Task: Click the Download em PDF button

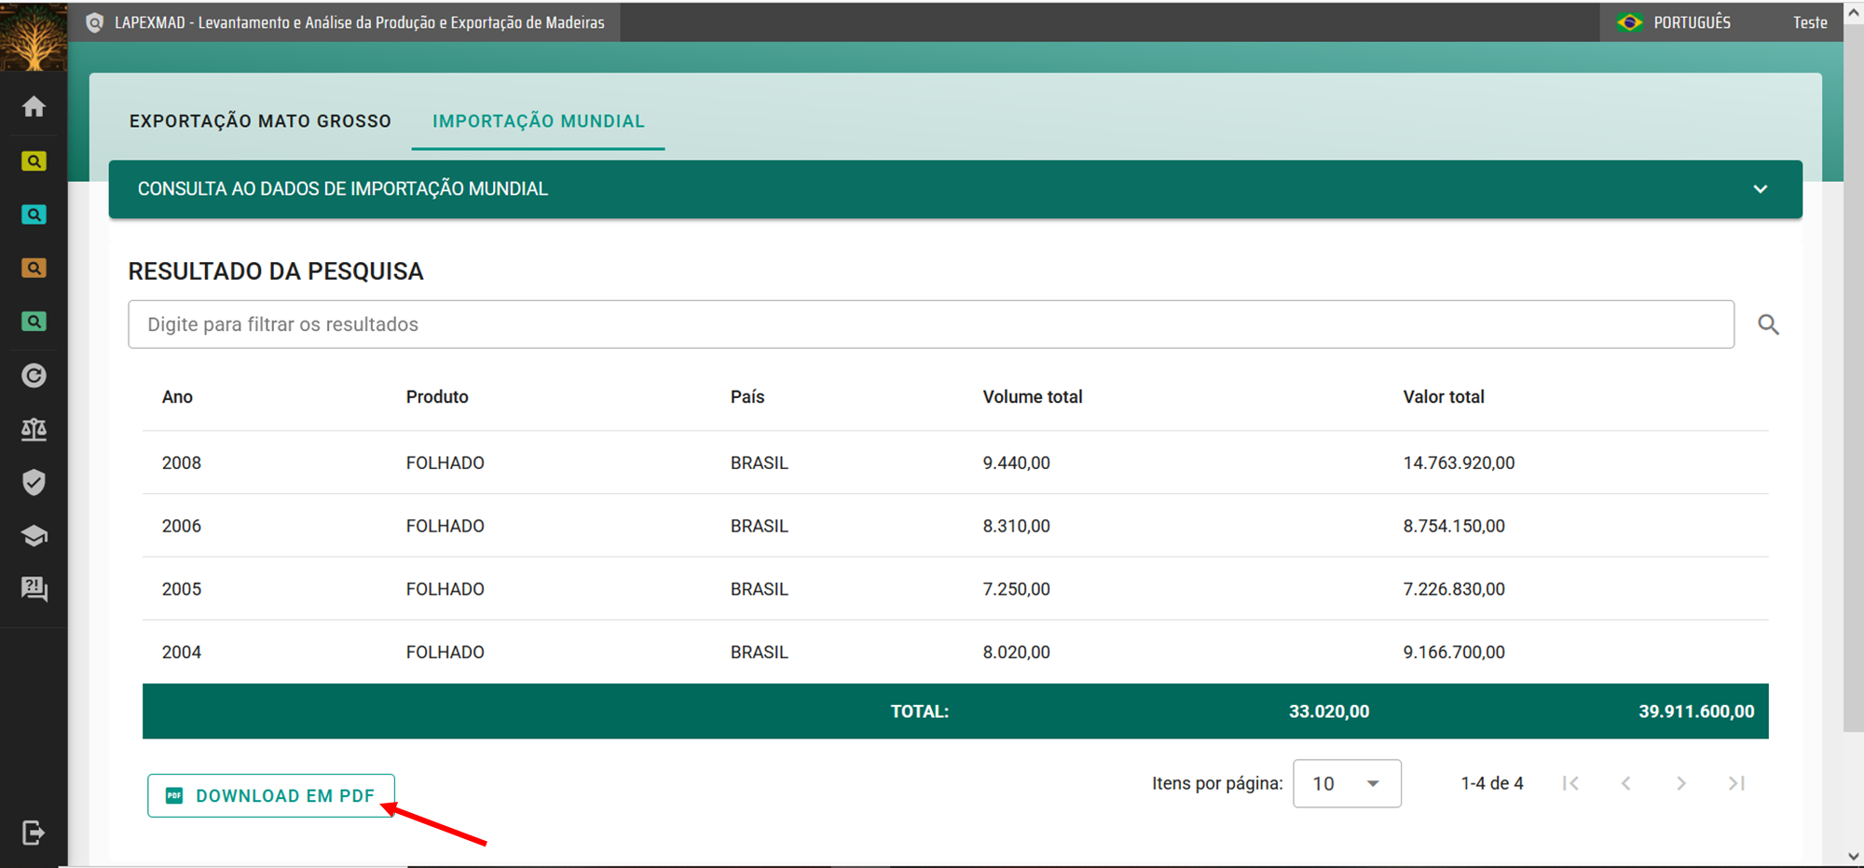Action: [271, 795]
